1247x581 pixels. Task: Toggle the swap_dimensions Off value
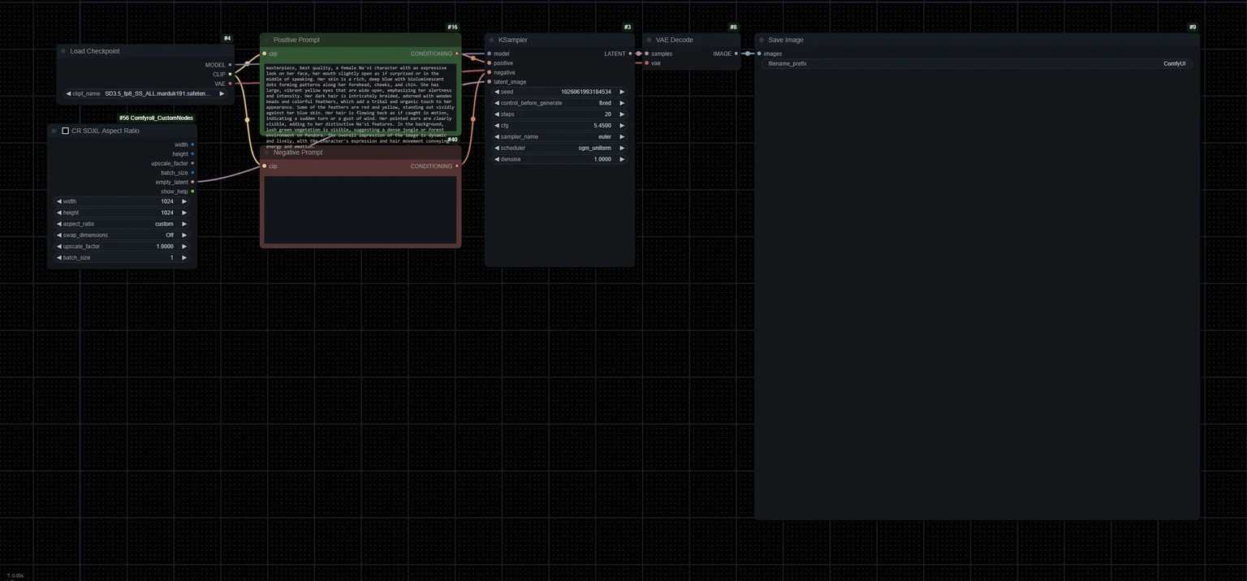click(122, 235)
